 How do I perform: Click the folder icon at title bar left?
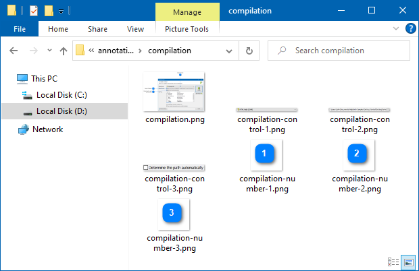tap(11, 11)
